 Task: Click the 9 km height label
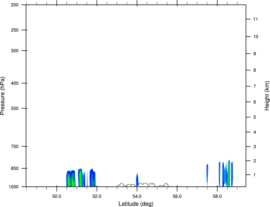pos(255,54)
